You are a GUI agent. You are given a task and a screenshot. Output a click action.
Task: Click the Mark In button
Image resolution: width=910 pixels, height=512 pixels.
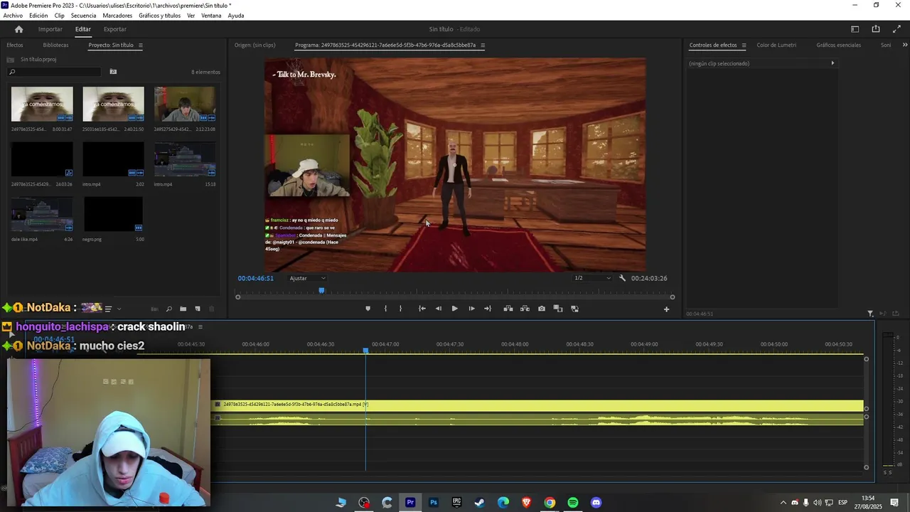(x=385, y=309)
